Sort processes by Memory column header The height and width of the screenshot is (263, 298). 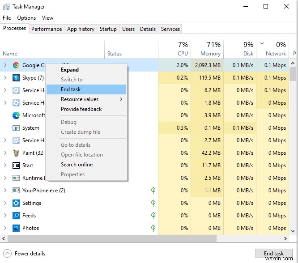[x=208, y=49]
